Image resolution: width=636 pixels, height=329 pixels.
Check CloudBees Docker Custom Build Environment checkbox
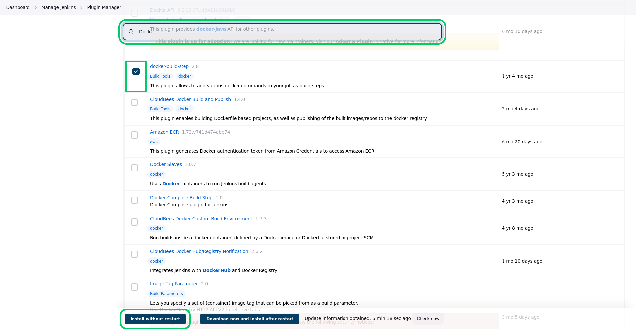pos(134,222)
